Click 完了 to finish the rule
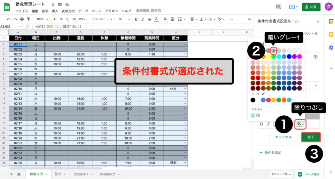This screenshot has width=335, height=179. tap(311, 137)
